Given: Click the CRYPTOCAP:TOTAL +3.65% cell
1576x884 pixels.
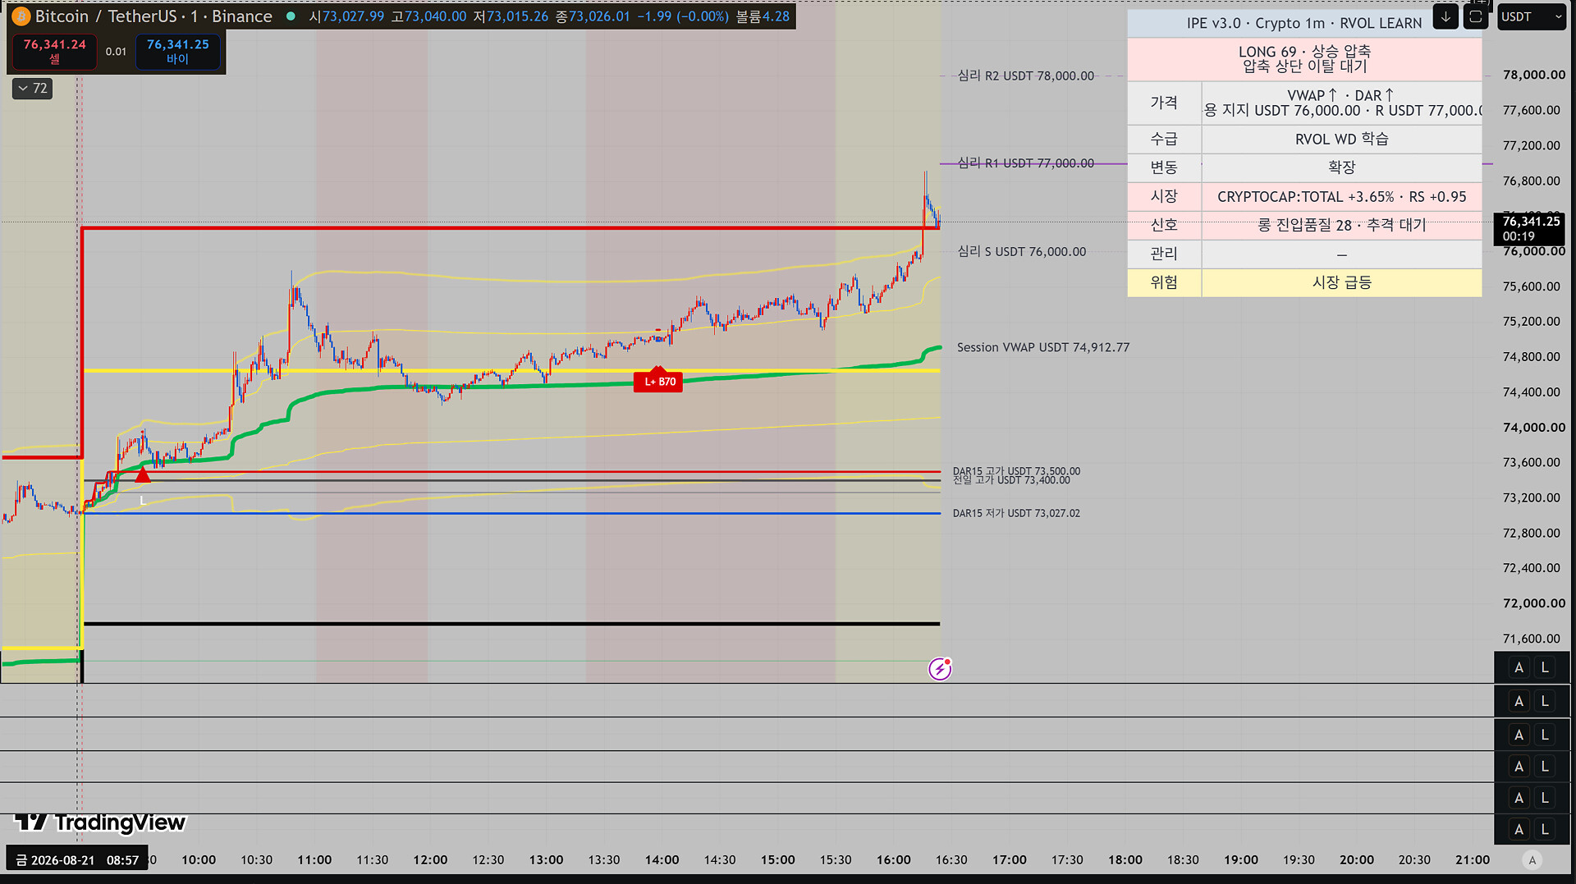Looking at the screenshot, I should (x=1342, y=197).
